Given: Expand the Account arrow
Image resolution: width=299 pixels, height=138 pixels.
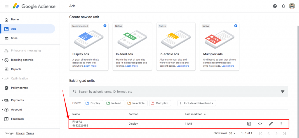Looking at the screenshot, I should click(x=2, y=109).
